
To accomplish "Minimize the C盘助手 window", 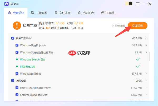I will coord(144,4).
